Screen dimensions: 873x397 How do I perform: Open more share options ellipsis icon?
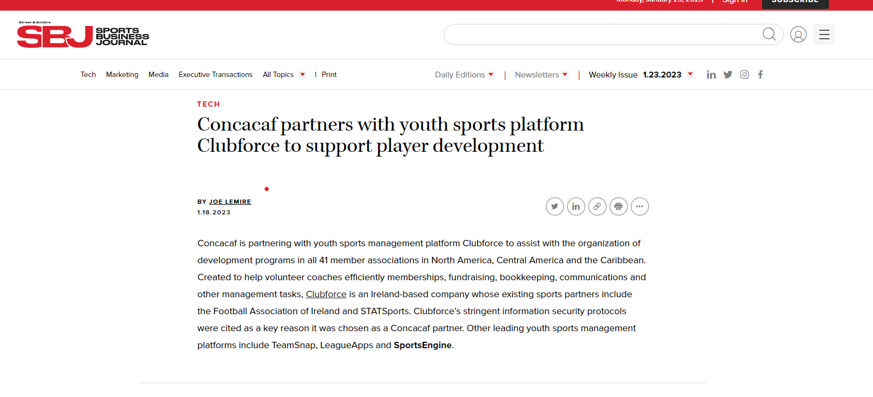point(640,206)
